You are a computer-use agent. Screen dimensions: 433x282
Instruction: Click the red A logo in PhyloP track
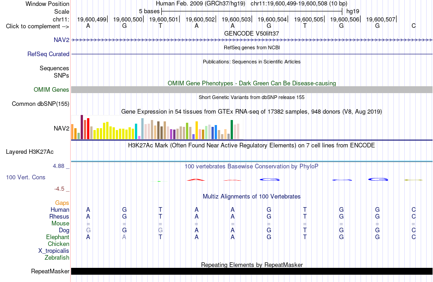(x=196, y=180)
